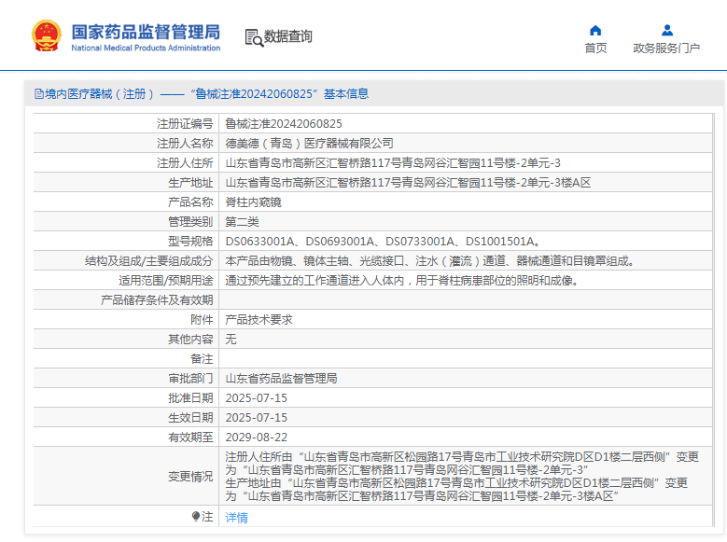Click the 有效期至 label

pos(190,438)
